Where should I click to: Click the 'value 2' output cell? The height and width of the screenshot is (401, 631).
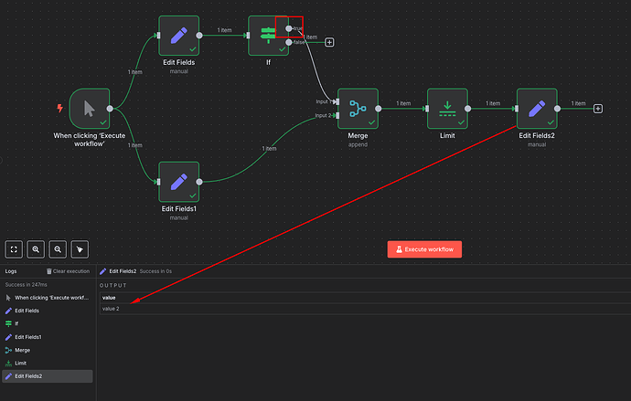(x=111, y=309)
